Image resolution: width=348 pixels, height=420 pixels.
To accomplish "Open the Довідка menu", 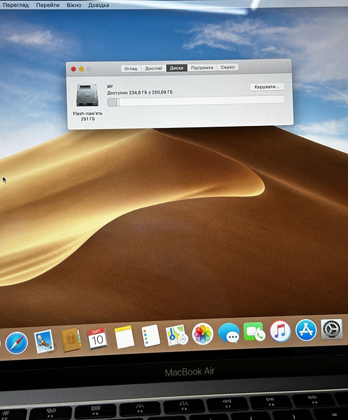I will 98,5.
